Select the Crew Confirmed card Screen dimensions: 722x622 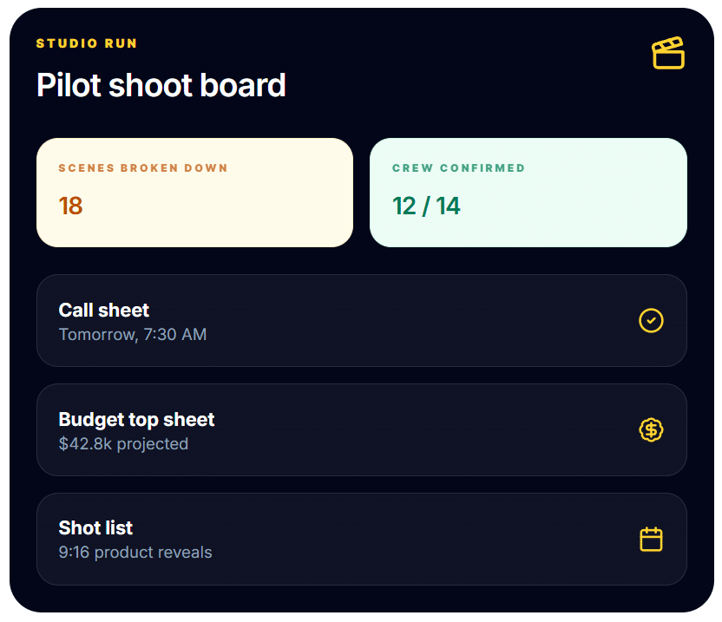528,193
